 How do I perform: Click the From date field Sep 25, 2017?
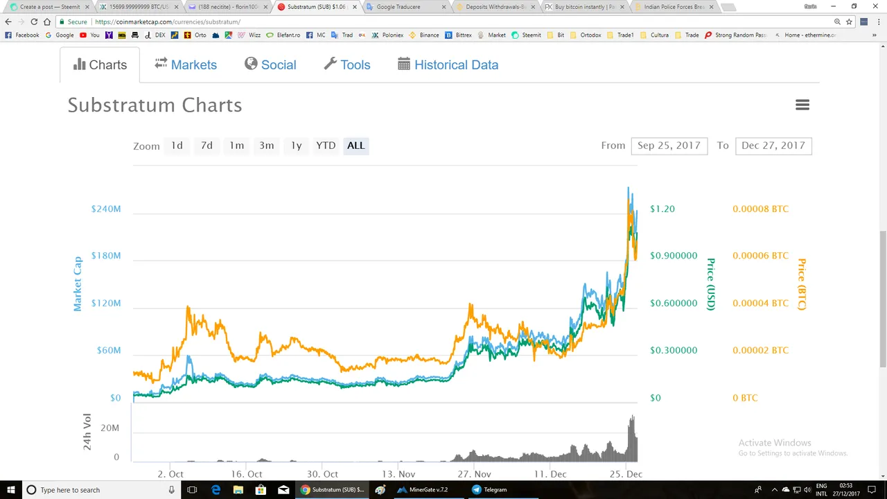point(669,146)
